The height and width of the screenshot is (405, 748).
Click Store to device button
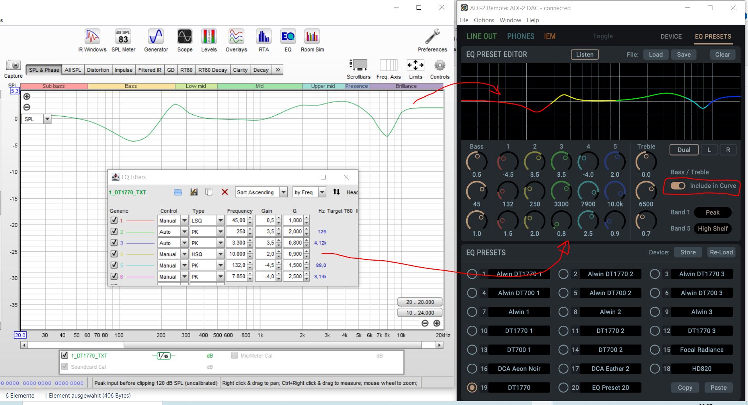click(x=687, y=252)
